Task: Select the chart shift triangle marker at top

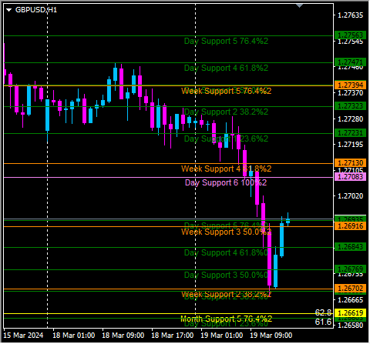Action: (x=300, y=5)
